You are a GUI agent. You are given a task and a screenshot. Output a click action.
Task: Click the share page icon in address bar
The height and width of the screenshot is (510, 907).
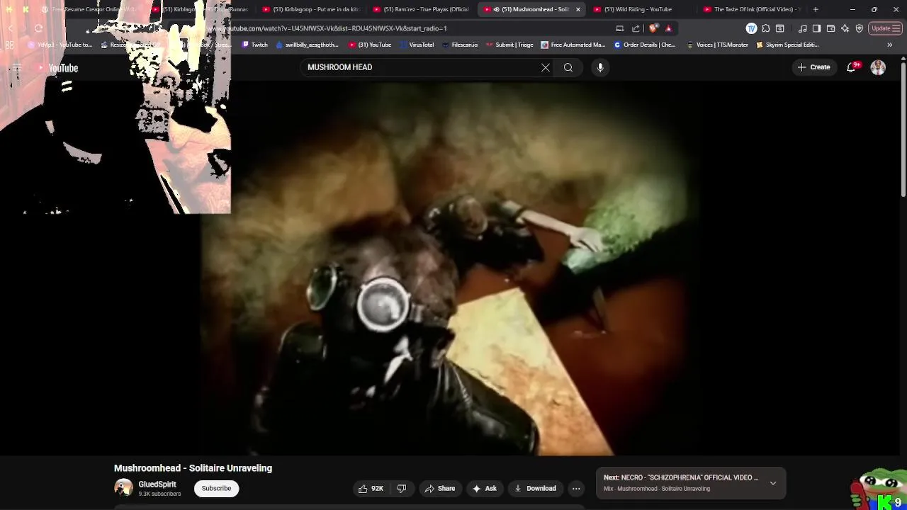click(x=636, y=28)
